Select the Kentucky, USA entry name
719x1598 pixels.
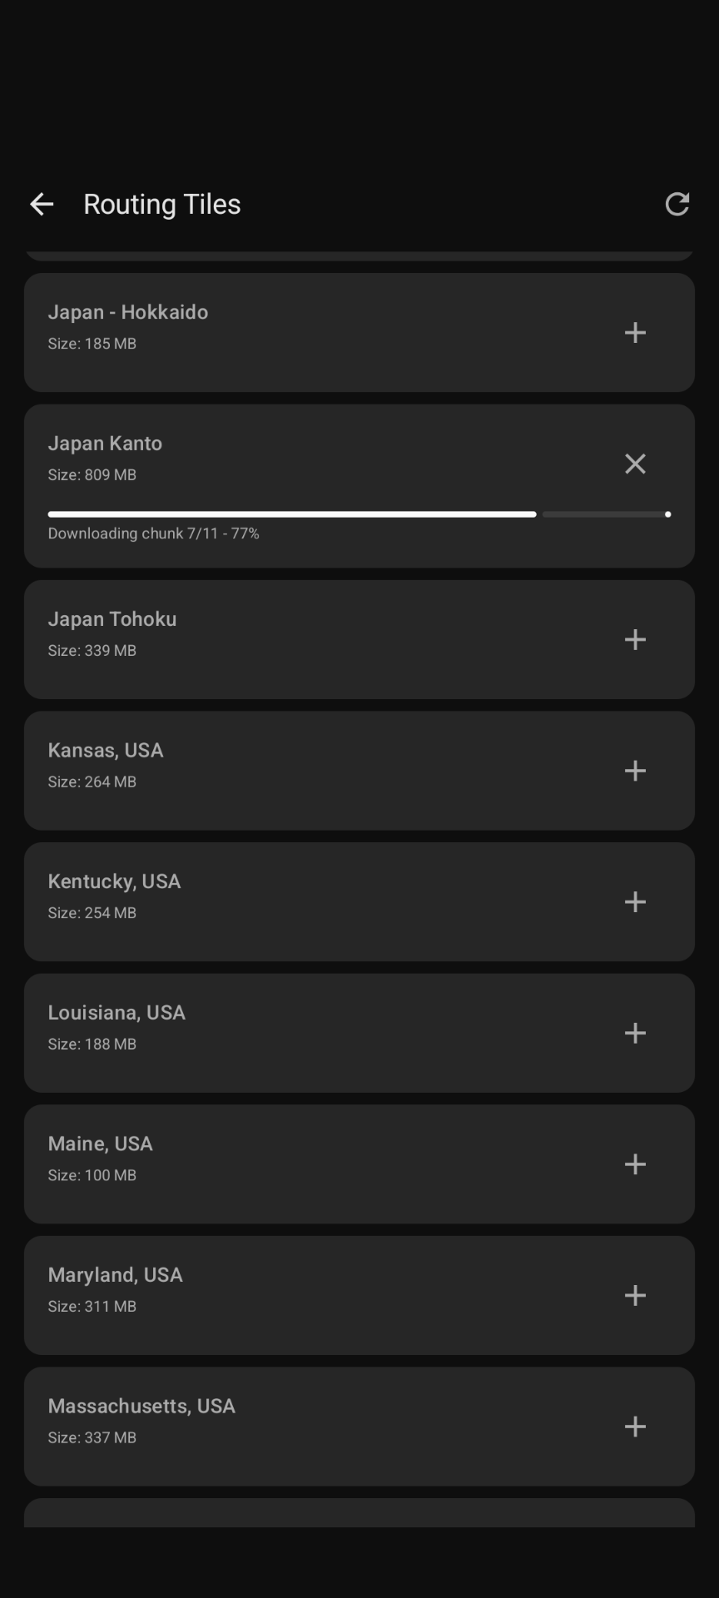tap(114, 881)
